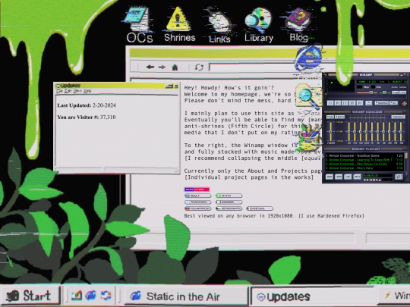The width and height of the screenshot is (410, 307).
Task: Click the third quick launch icon in taskbar
Action: 106,296
